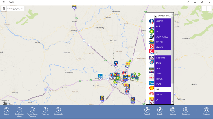
Task: Toggle AVIN in the company list
Action: pos(162,26)
